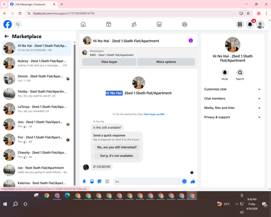Expand Media, files and links section
271x217 pixels.
233,108
